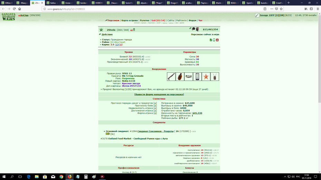Viewport: 321px width, 180px height.
Task: Close the active 2Stvola browser tab
Action: point(42,3)
